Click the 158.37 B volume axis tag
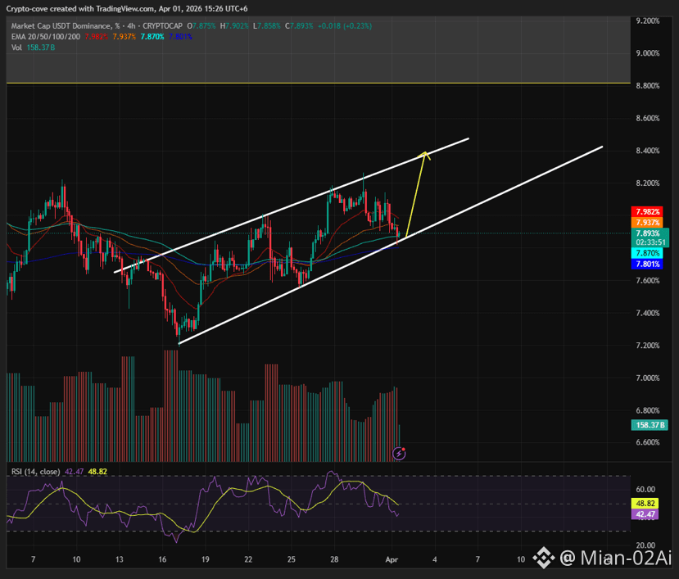This screenshot has height=579, width=679. pyautogui.click(x=650, y=425)
